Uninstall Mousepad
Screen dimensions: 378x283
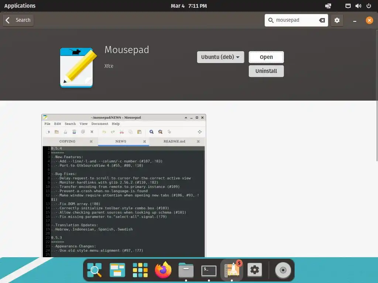266,71
